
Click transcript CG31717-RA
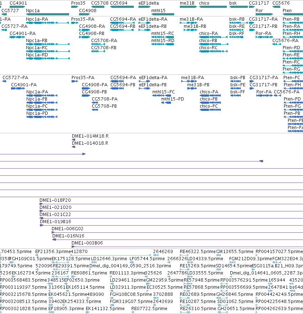[252, 23]
